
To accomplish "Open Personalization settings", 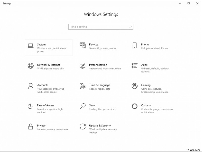I will [100, 66].
